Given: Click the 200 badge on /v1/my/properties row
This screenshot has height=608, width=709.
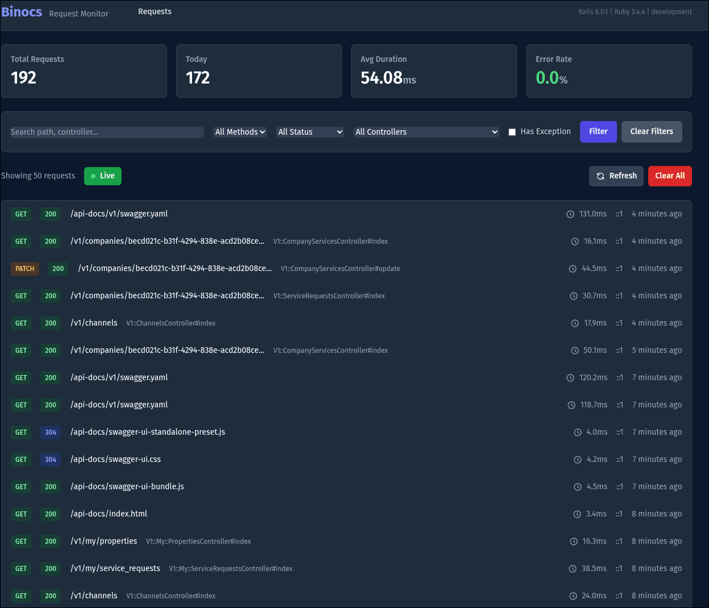Looking at the screenshot, I should [51, 541].
